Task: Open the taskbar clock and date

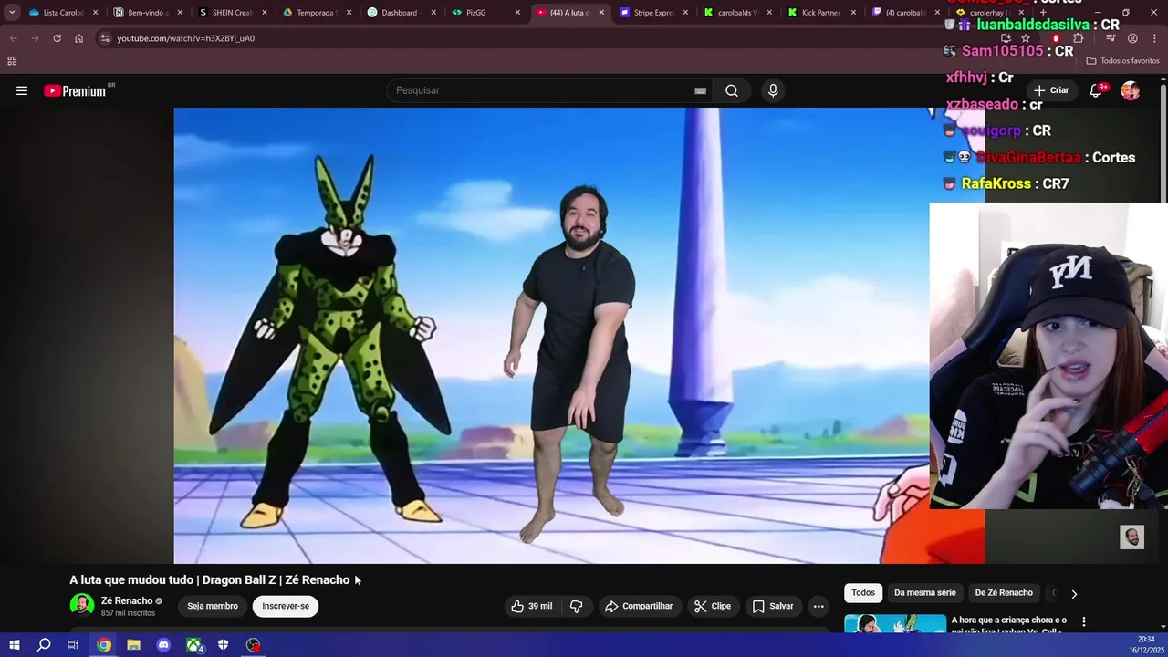Action: (x=1146, y=644)
